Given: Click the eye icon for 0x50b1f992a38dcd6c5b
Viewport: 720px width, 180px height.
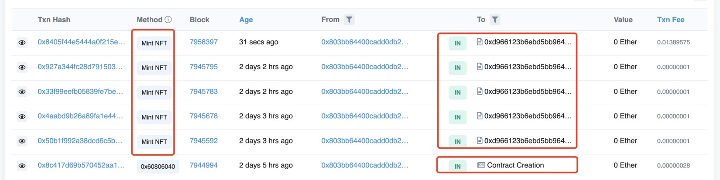Looking at the screenshot, I should 22,141.
